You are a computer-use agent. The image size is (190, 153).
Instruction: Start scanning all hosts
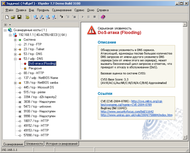(x=62, y=17)
